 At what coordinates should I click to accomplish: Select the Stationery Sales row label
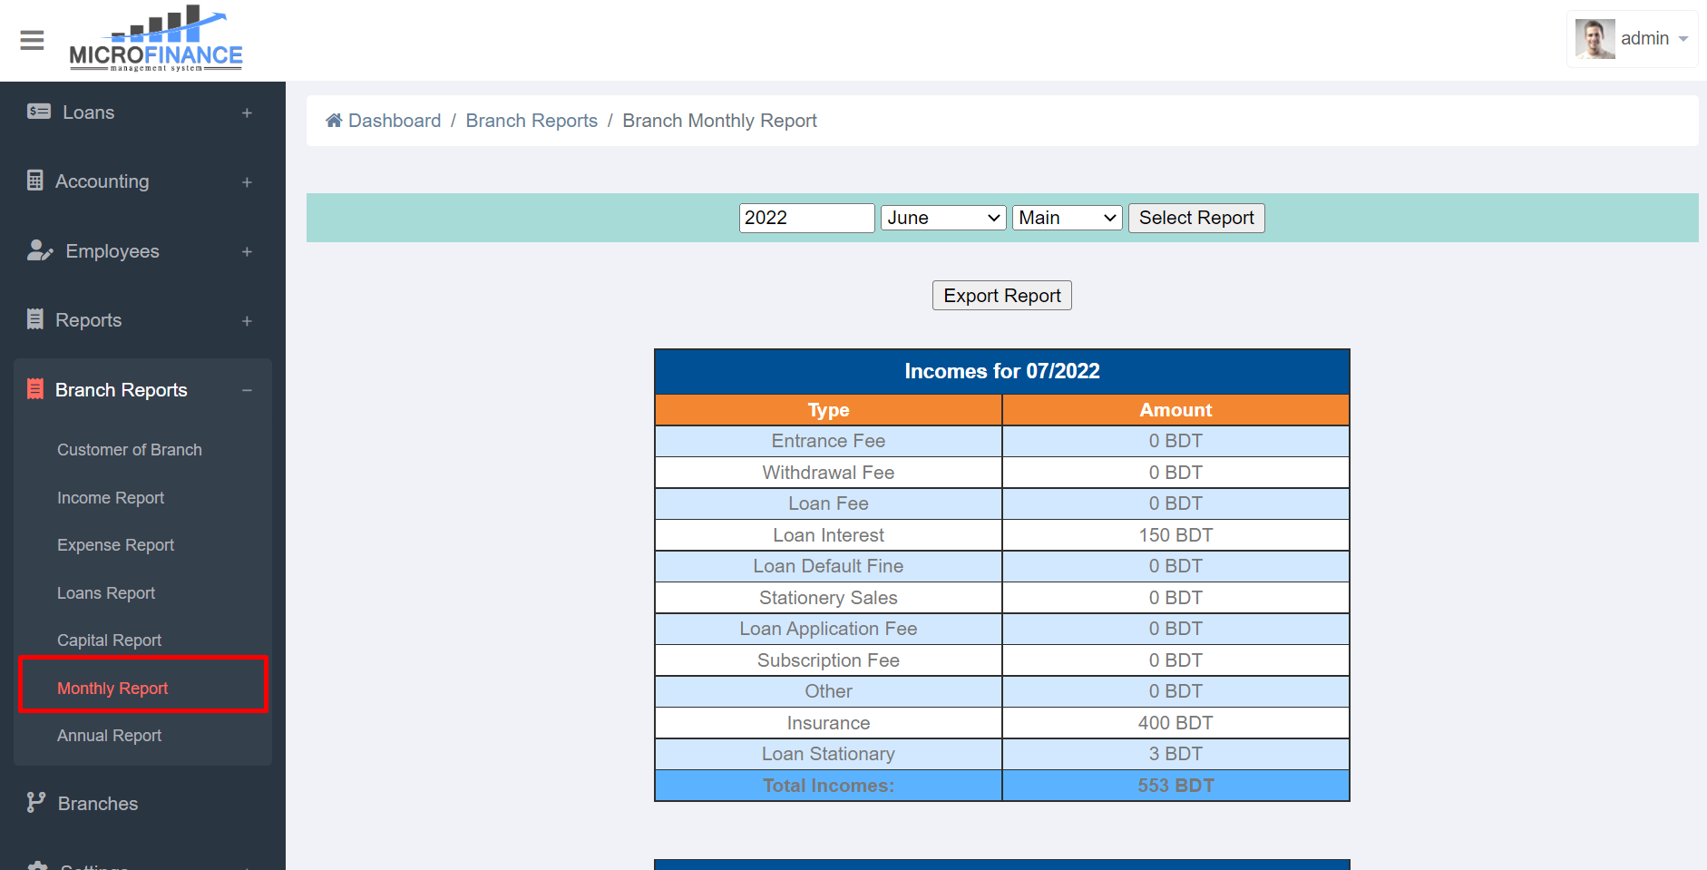pos(828,598)
